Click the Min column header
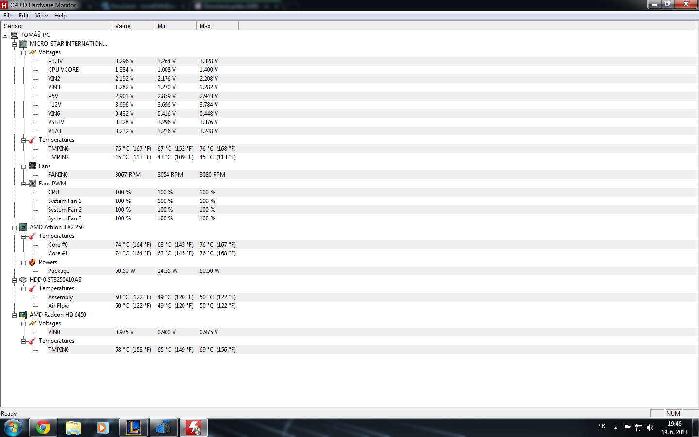699x437 pixels. (175, 26)
